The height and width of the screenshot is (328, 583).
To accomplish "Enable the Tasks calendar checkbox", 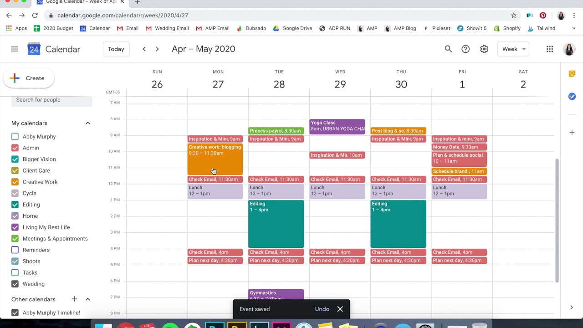I will [15, 273].
